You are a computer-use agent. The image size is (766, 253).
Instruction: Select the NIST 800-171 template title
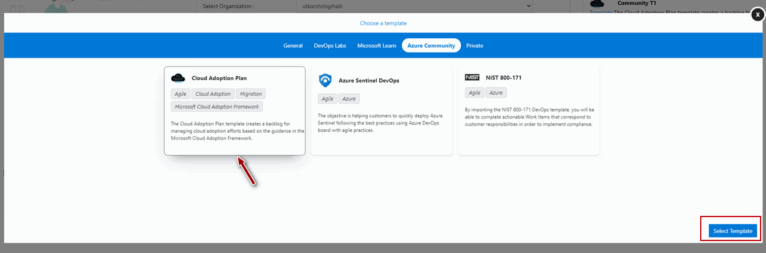(503, 78)
